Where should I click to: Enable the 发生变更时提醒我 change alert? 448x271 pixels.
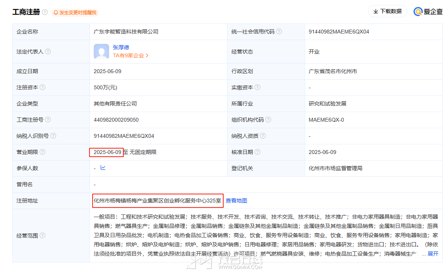pyautogui.click(x=75, y=13)
